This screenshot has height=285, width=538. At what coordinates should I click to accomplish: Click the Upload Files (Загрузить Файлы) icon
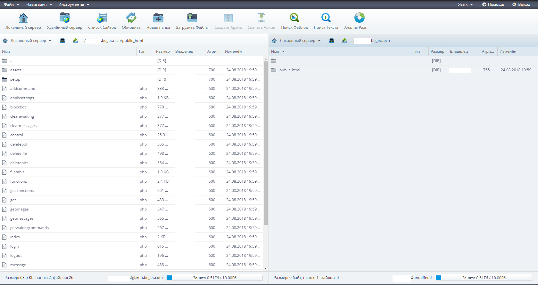coord(192,18)
